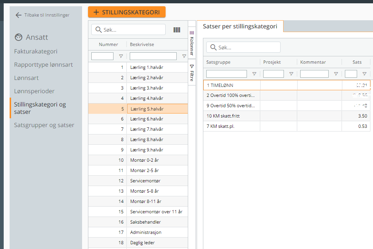
Task: Focus the Sats filter input
Action: [351, 74]
